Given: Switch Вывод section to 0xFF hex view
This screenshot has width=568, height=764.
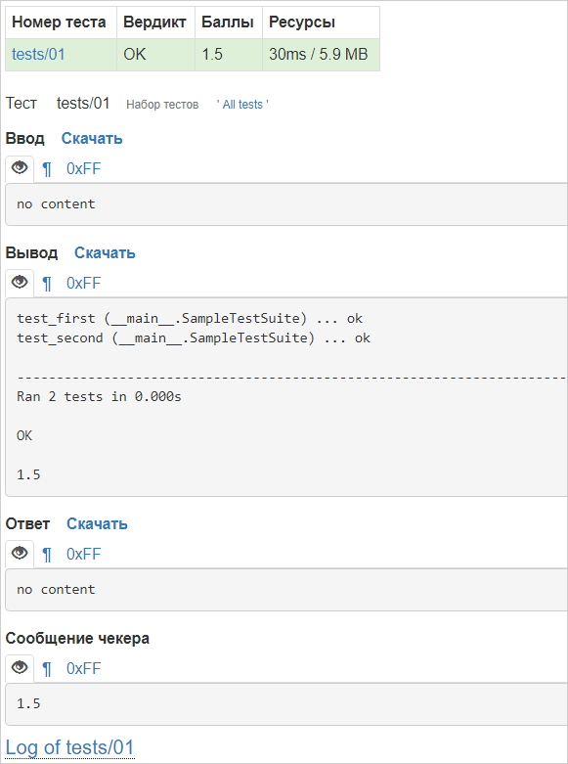Looking at the screenshot, I should (x=83, y=283).
